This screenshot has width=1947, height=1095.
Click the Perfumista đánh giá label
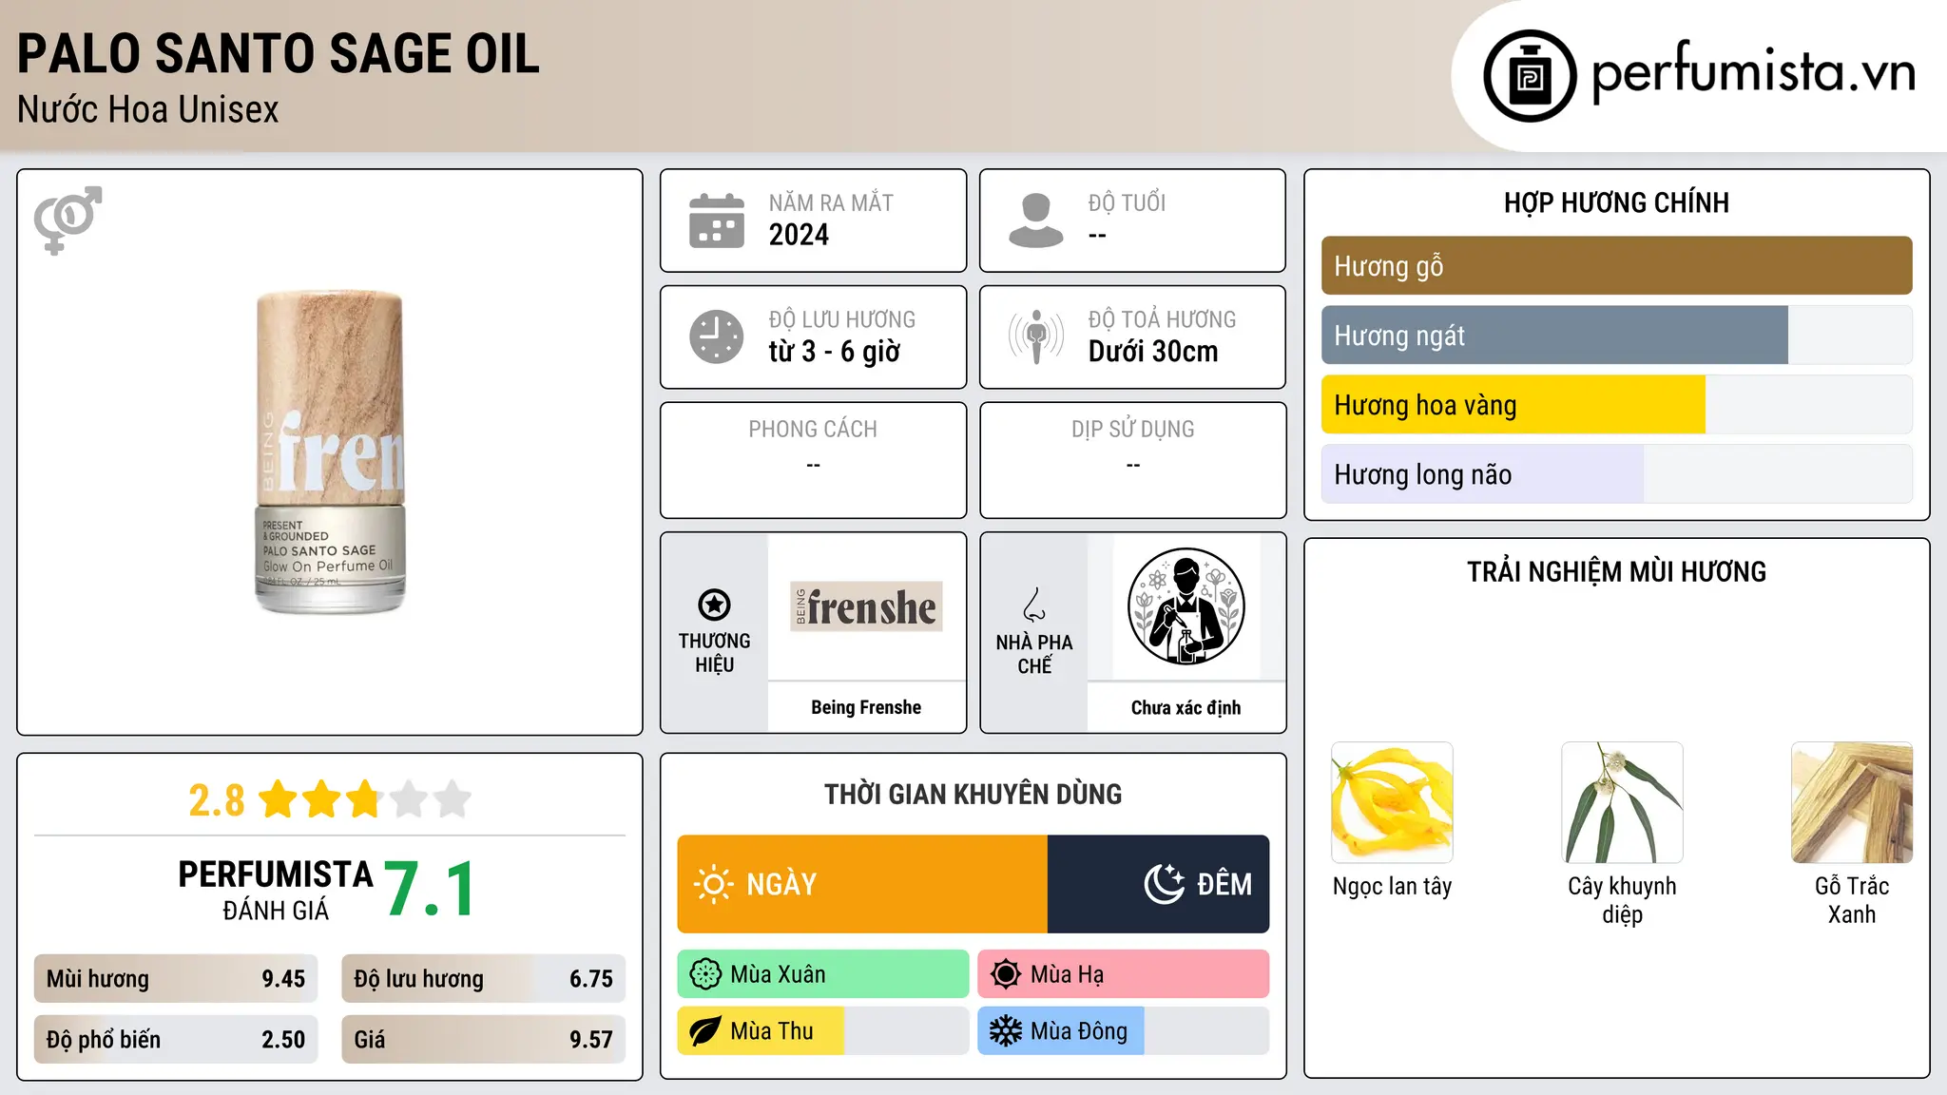(276, 890)
